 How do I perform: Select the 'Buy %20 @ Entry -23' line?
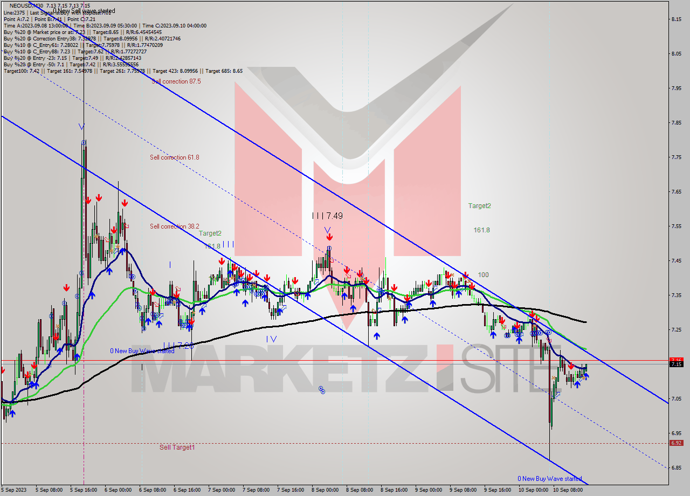pyautogui.click(x=72, y=58)
